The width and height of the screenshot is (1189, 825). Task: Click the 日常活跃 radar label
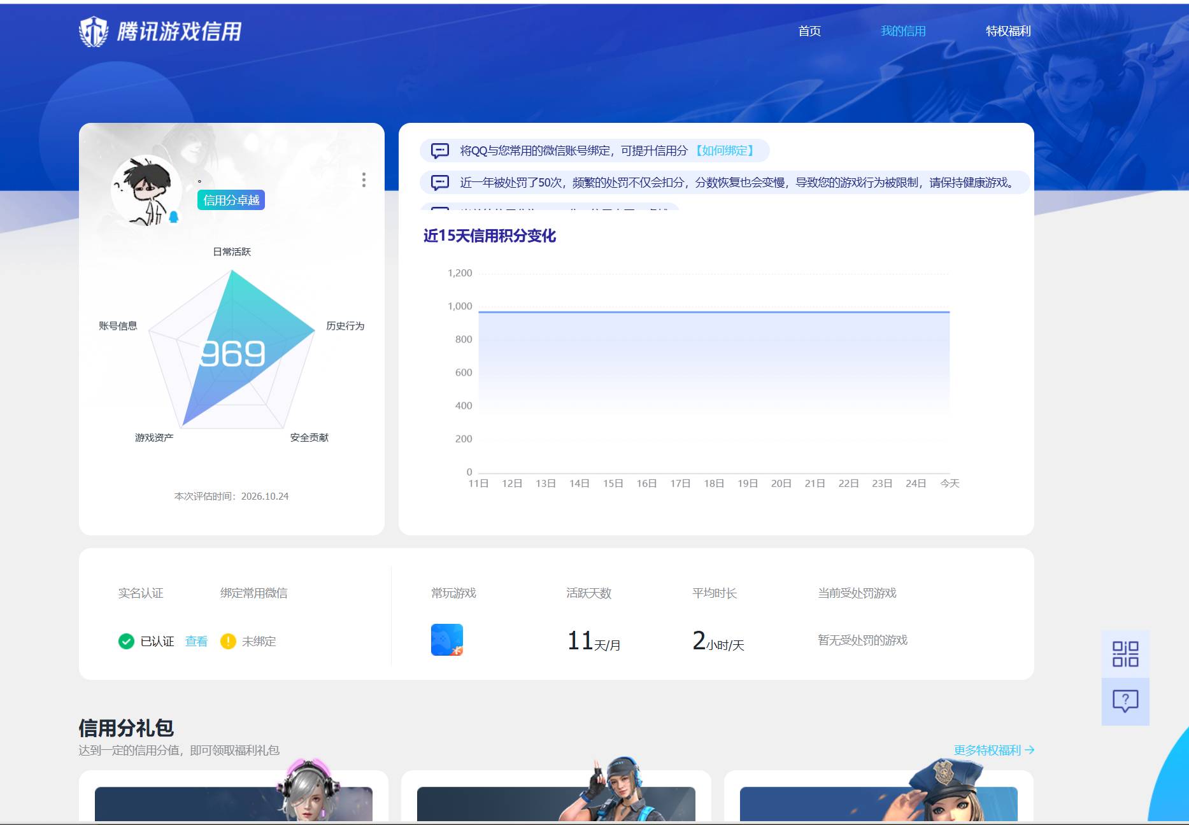point(232,252)
